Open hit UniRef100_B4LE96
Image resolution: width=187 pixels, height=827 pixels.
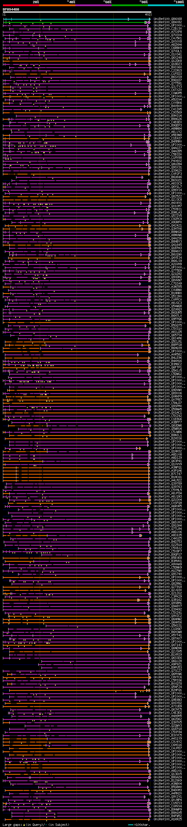point(168,358)
